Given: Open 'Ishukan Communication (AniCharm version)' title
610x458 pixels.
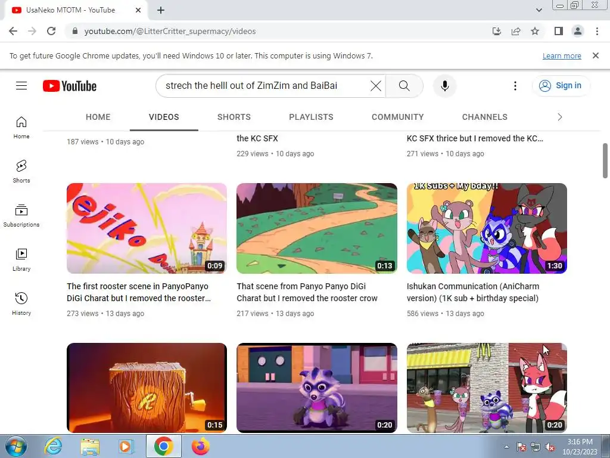Looking at the screenshot, I should [472, 292].
